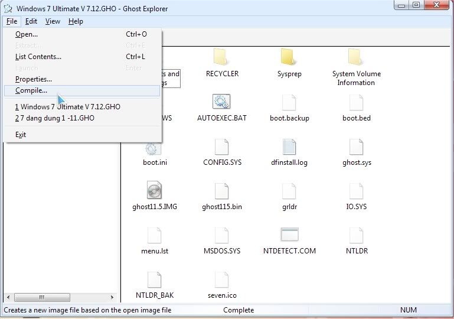Choose Compile... in File menu
Image resolution: width=454 pixels, height=319 pixels.
point(82,90)
